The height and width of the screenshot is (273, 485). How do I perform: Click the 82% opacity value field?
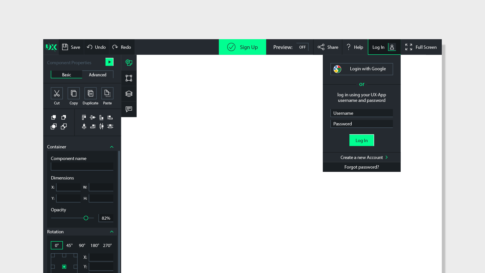tap(106, 218)
